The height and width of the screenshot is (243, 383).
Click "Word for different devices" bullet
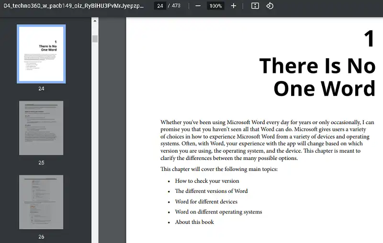[206, 201]
